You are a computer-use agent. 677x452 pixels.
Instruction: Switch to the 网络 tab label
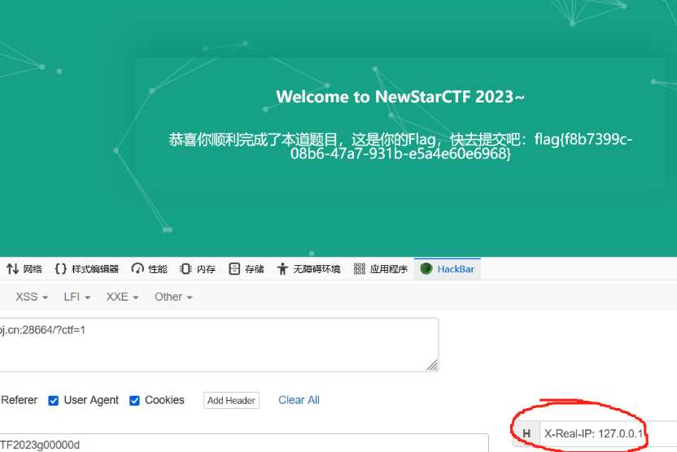[x=33, y=269]
